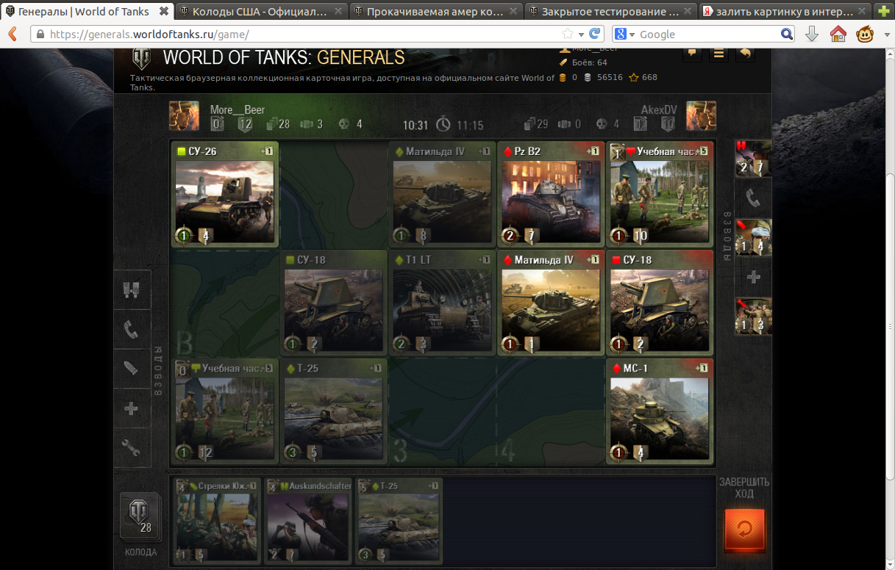Select the green Матильда IV card
The height and width of the screenshot is (570, 895).
pyautogui.click(x=442, y=194)
